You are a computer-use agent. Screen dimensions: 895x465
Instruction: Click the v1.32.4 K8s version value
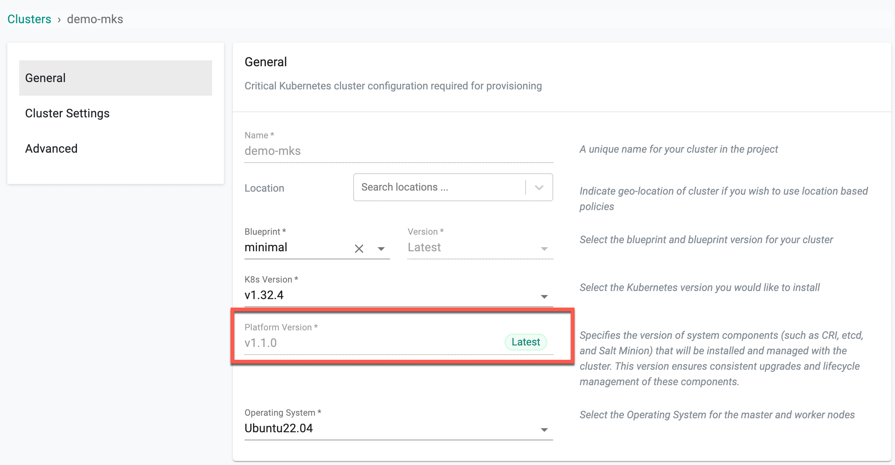[x=264, y=295]
